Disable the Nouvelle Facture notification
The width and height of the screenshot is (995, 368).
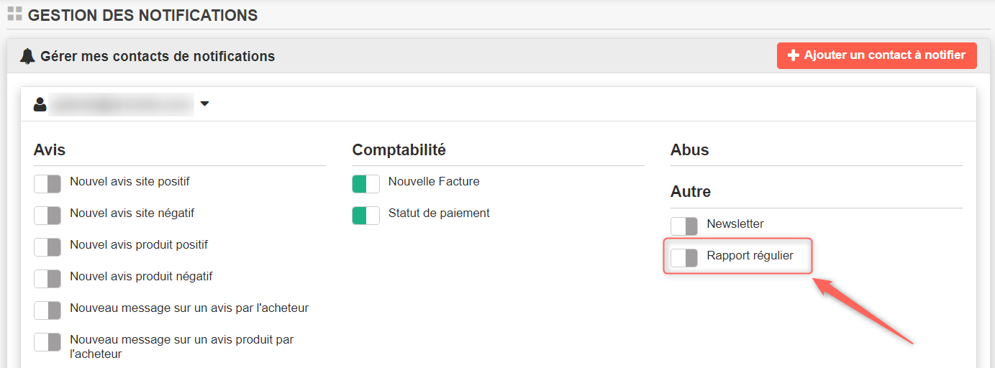[365, 184]
